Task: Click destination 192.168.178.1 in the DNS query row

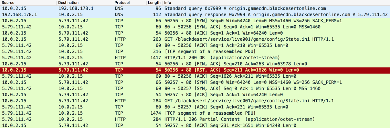Action: (76, 8)
